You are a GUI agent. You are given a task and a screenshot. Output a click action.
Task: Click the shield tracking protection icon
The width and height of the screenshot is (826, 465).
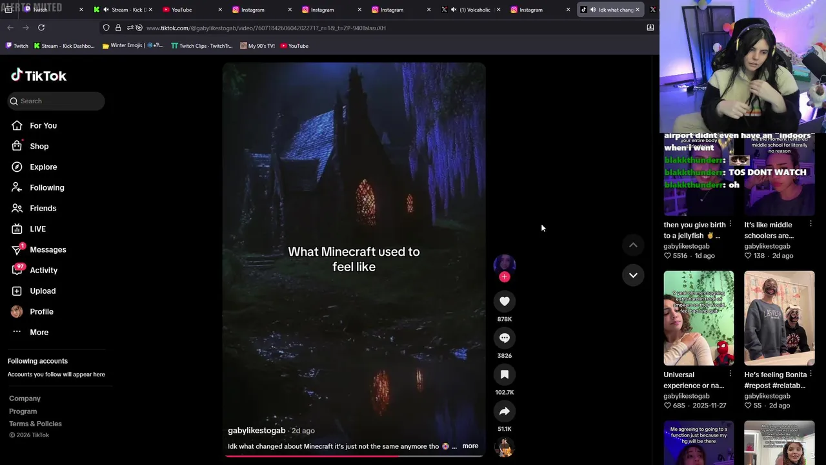106,28
